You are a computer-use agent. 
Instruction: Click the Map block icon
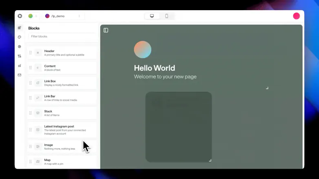pos(38,162)
